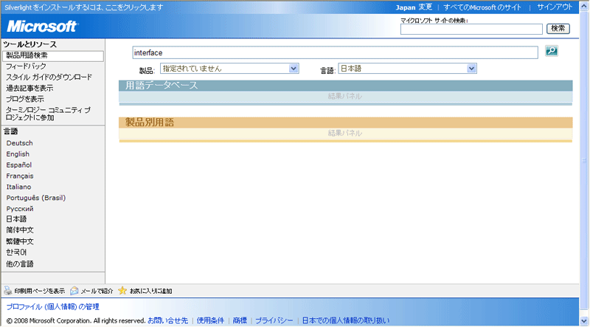
Task: Open the 製品 product dropdown
Action: (229, 69)
